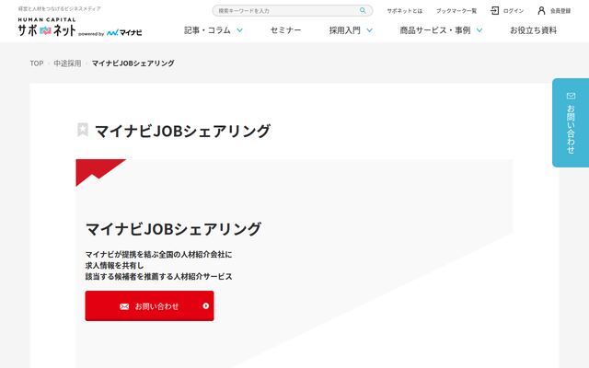Click the envelope icon on side contact tab
Viewport: 589px width, 368px height.
(x=571, y=96)
